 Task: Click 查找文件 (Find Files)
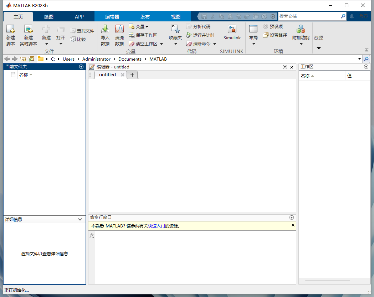[x=82, y=31]
